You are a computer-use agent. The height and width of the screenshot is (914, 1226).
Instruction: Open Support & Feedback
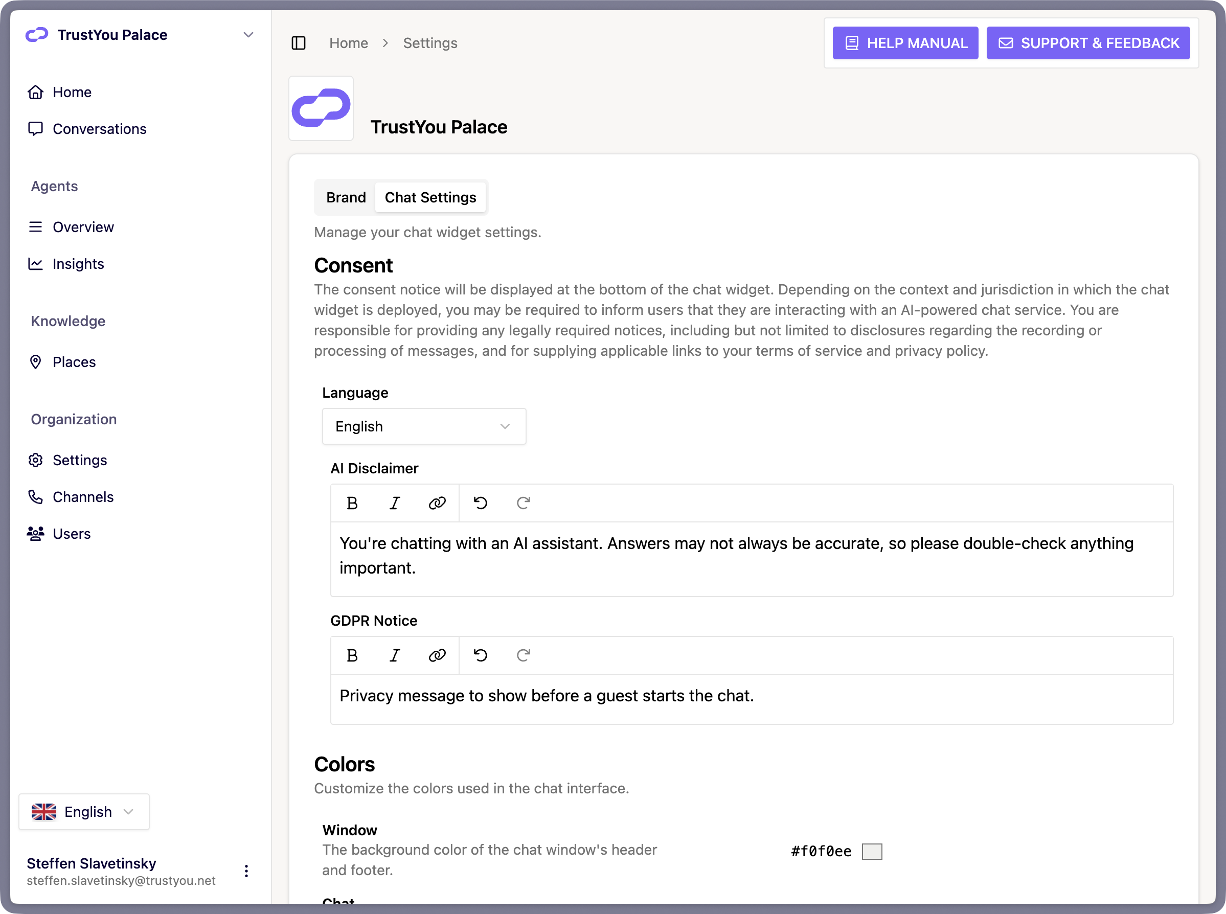tap(1088, 43)
